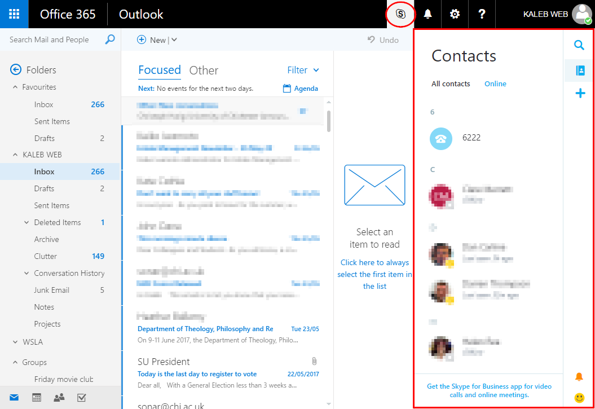Open the smiley feedback icon
This screenshot has height=409, width=595.
[x=579, y=397]
